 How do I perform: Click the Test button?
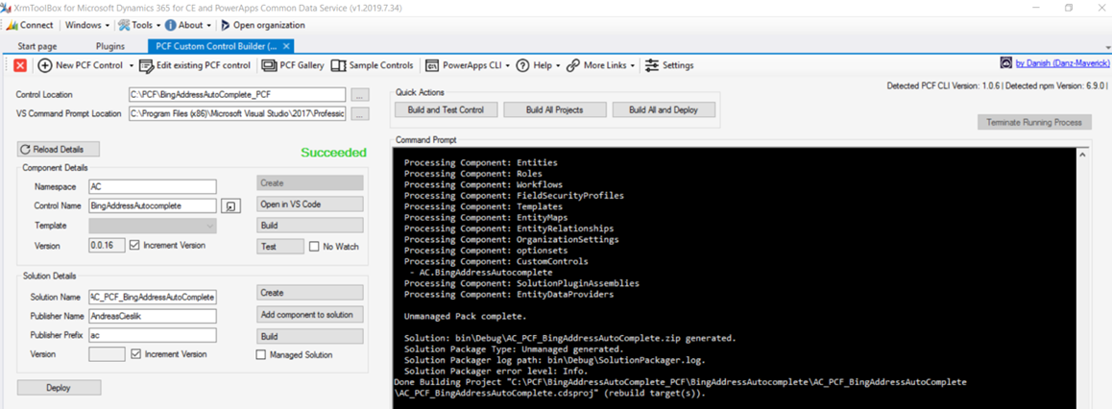279,247
